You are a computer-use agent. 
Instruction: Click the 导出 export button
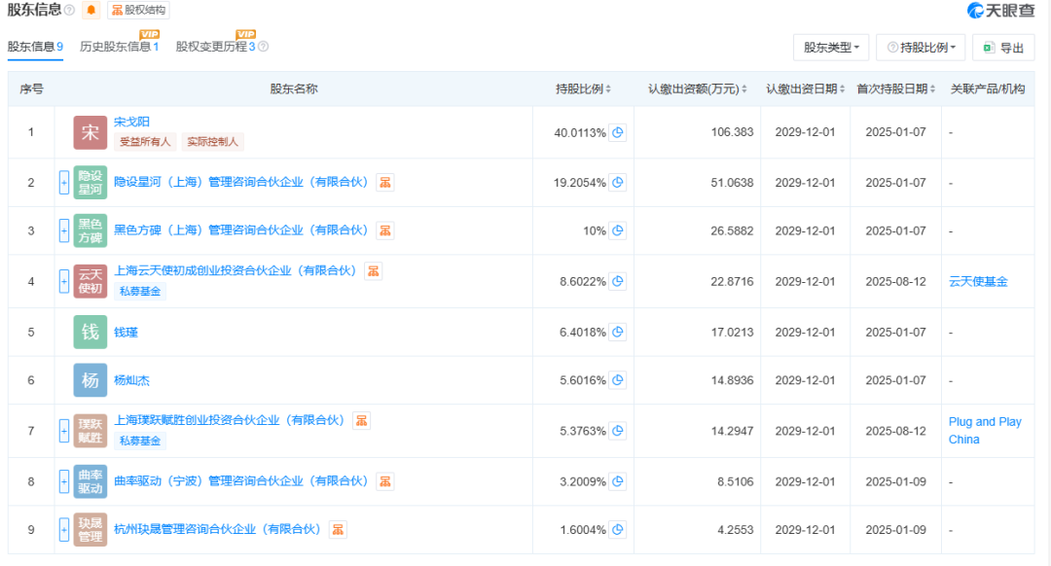1003,48
